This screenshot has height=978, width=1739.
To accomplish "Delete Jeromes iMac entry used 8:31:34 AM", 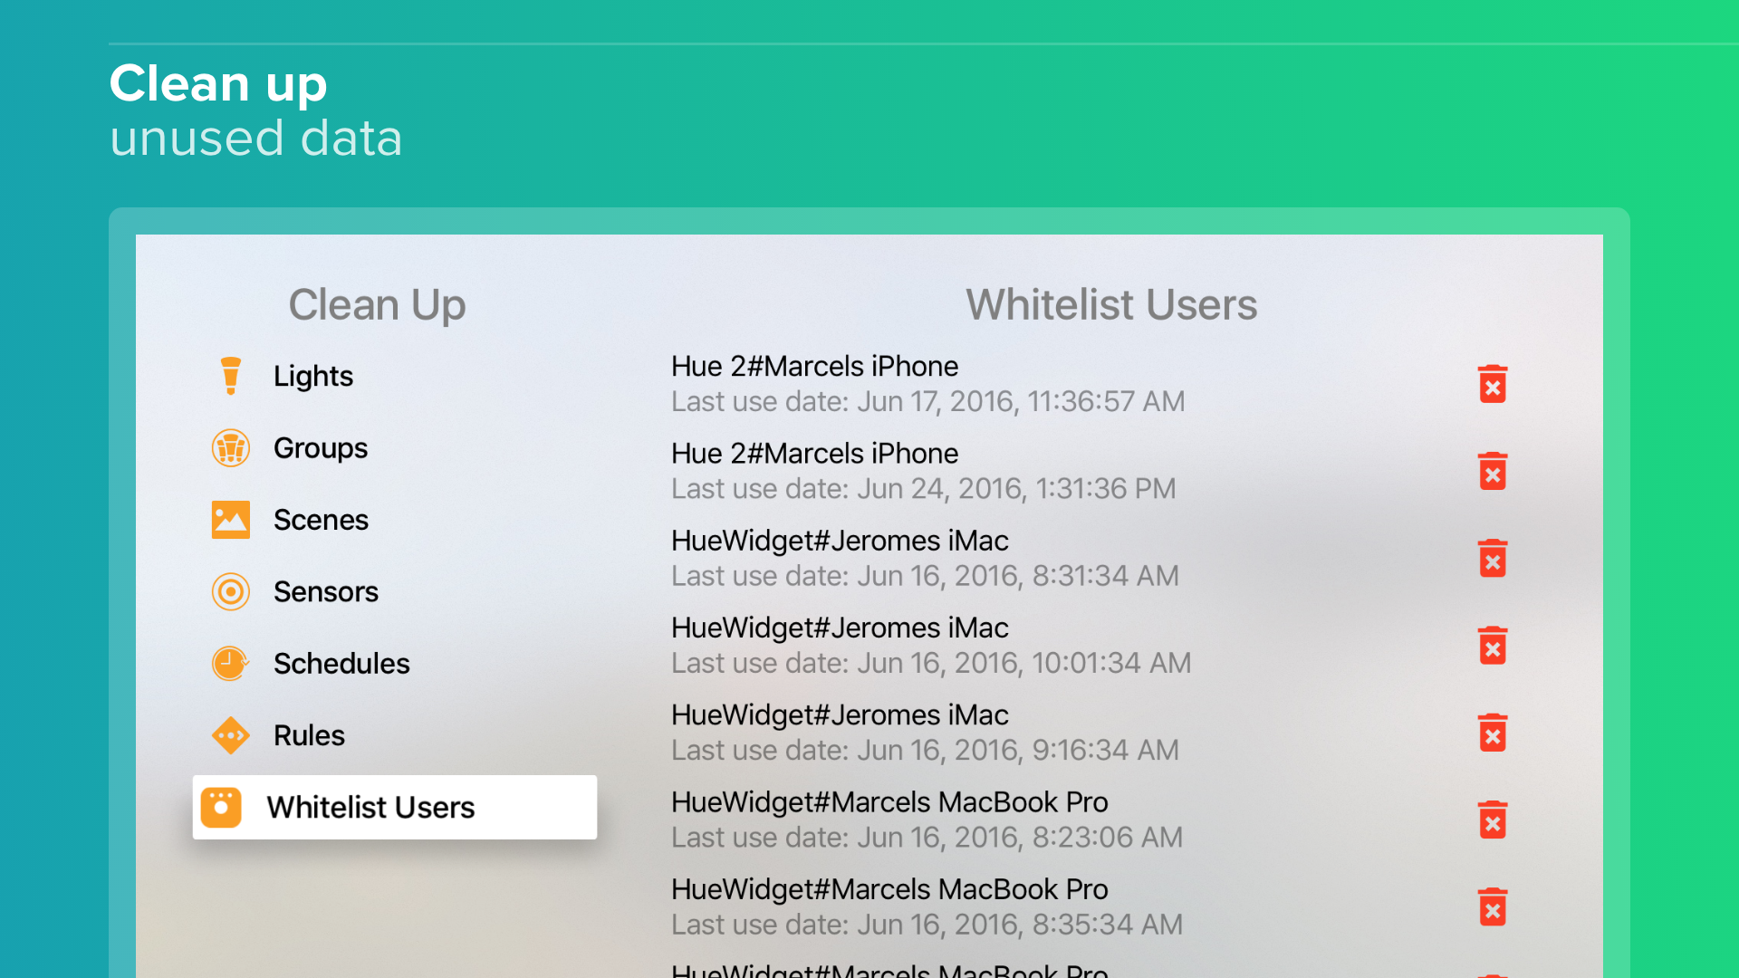I will click(1493, 558).
